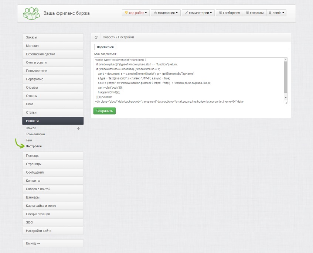Open Карта сайта и меню section

point(53,206)
